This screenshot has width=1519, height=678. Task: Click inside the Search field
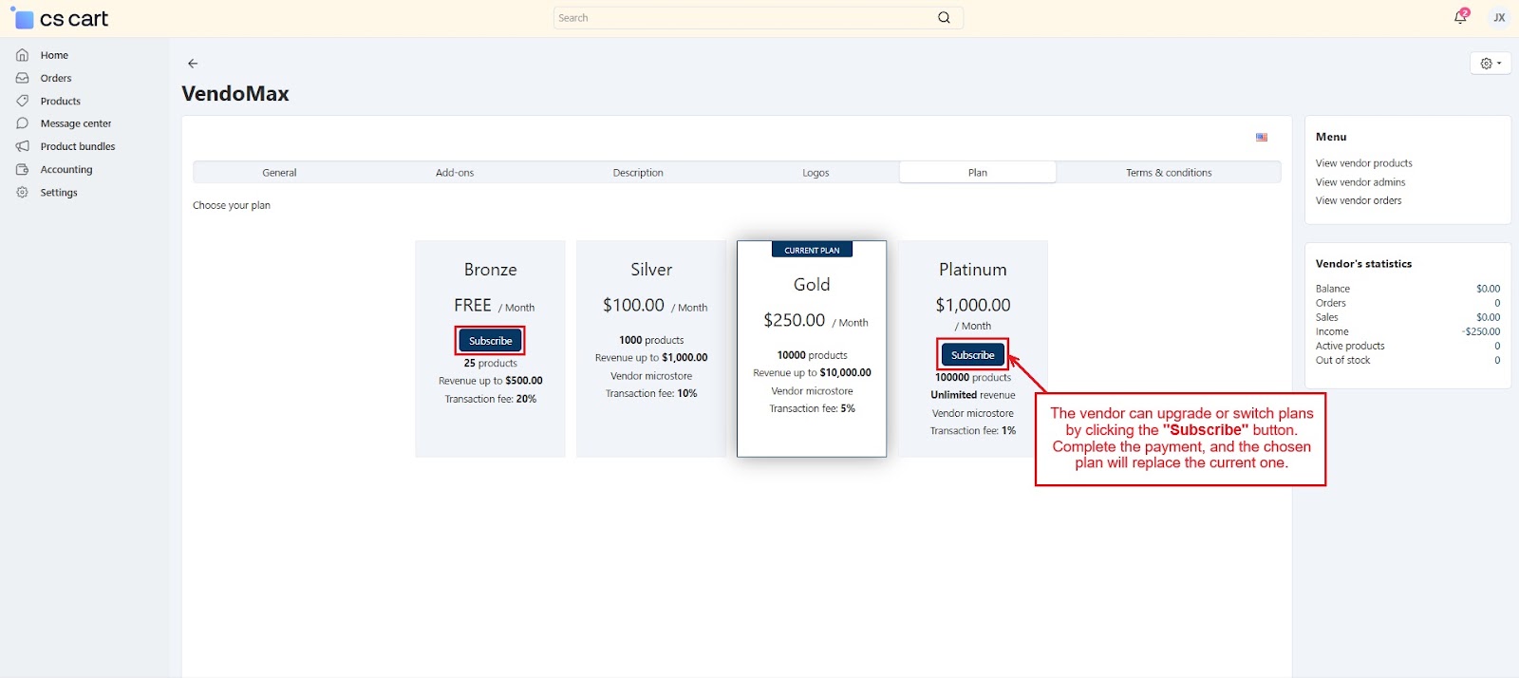tap(741, 18)
